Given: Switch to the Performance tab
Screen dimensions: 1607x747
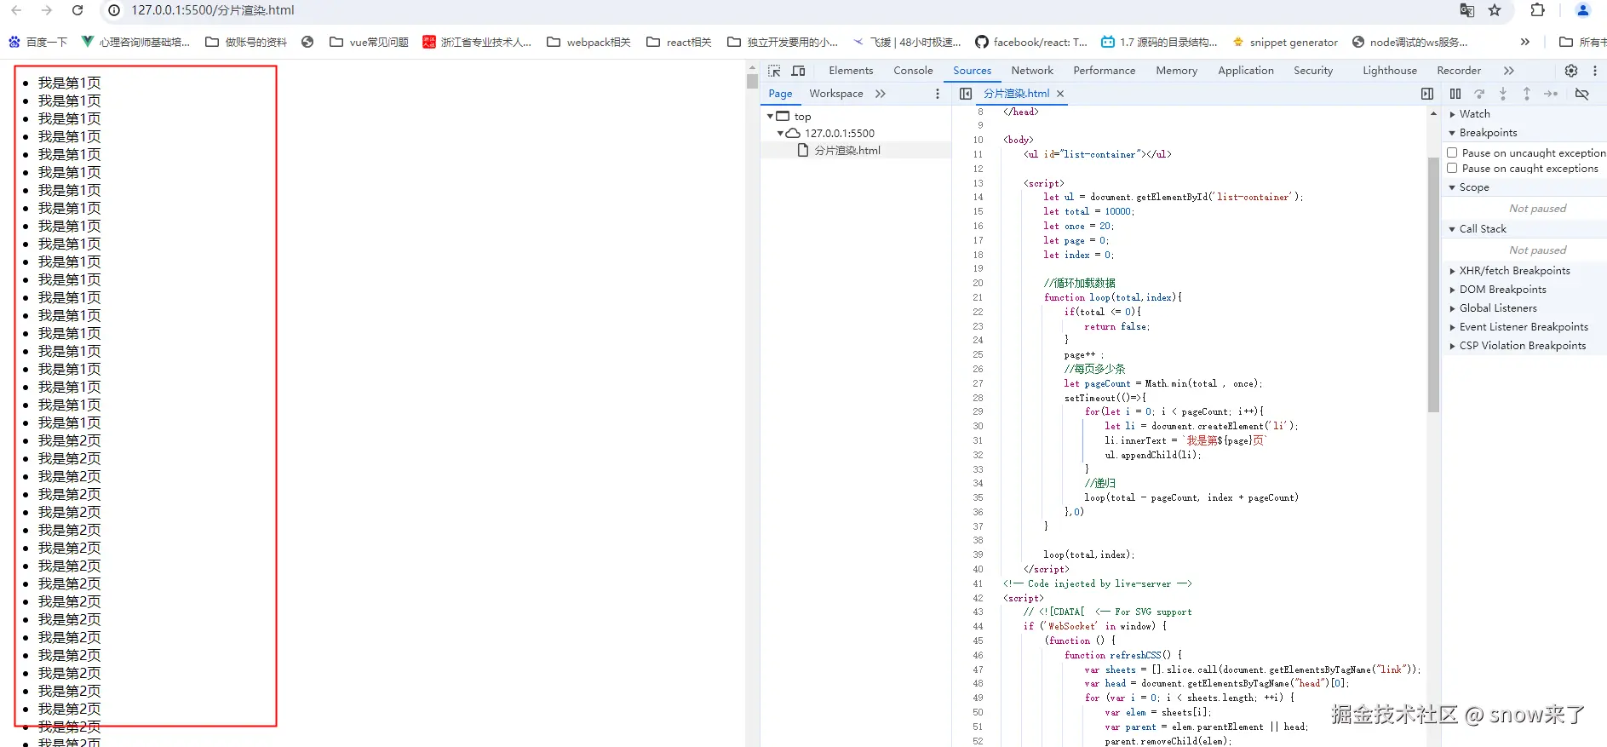Looking at the screenshot, I should (x=1105, y=71).
